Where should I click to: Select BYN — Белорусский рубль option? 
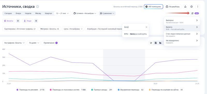point(135,34)
